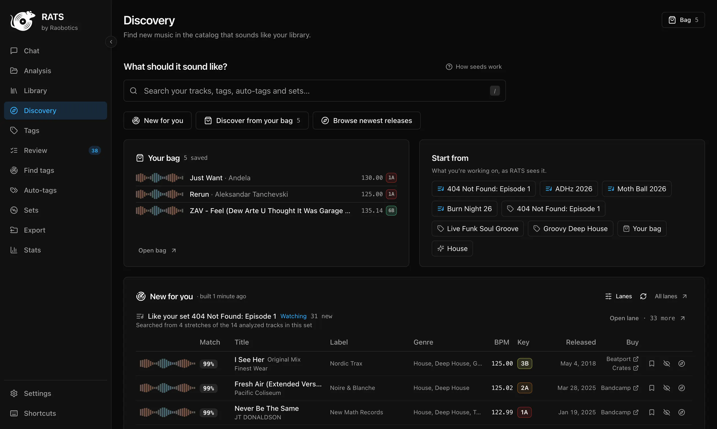Open the Bag button in top right
717x429 pixels.
coord(683,20)
